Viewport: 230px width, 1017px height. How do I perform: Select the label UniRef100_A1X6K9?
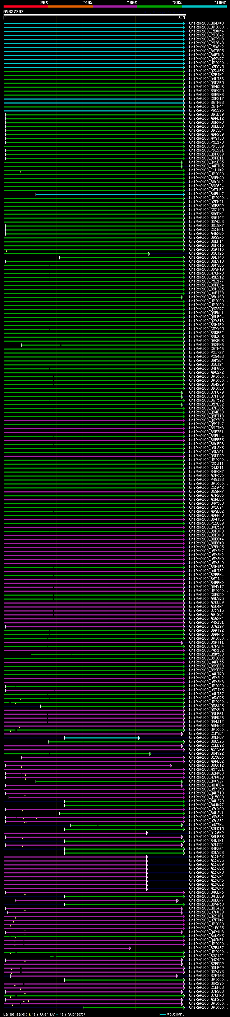pos(206,833)
